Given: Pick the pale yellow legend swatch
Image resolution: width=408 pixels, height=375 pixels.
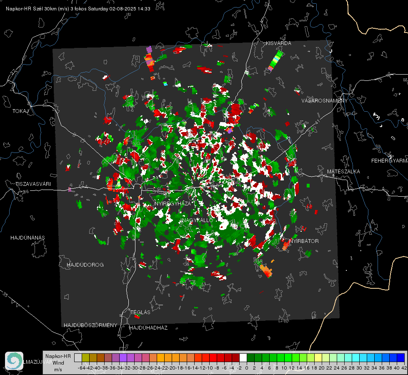Looking at the screenshot, I should pos(318,357).
